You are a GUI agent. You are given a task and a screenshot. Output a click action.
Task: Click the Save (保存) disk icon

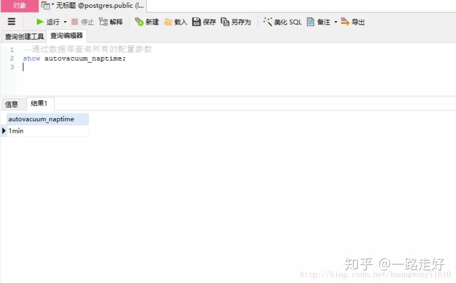196,22
